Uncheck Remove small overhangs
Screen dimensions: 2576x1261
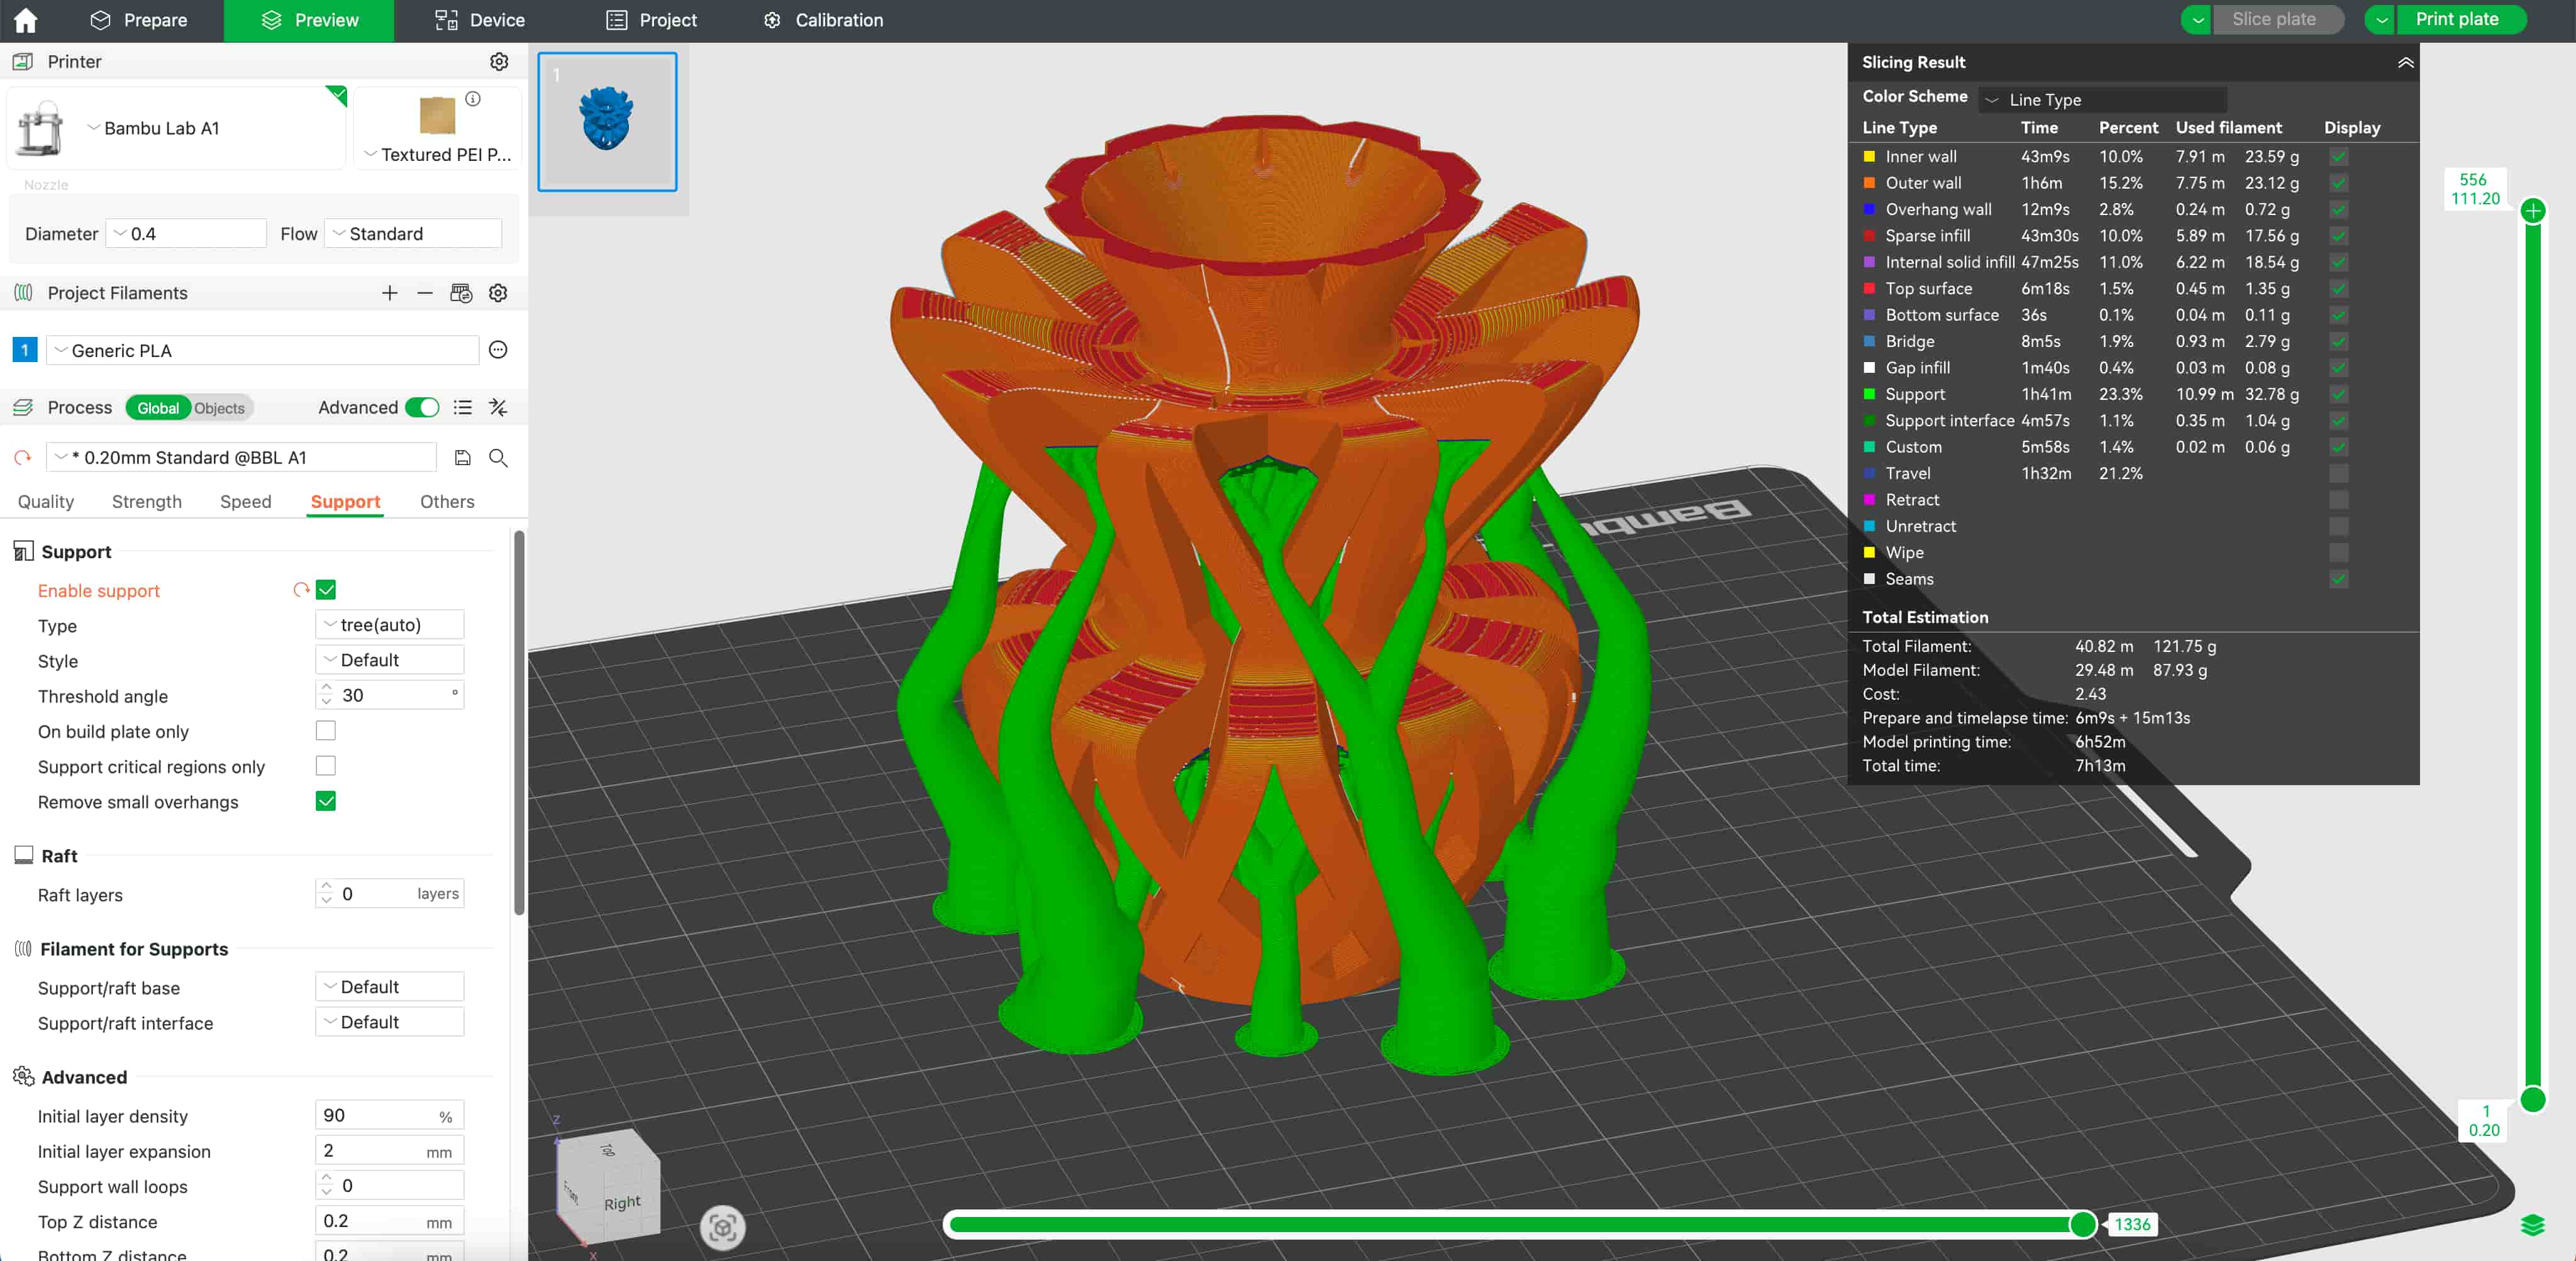click(326, 801)
